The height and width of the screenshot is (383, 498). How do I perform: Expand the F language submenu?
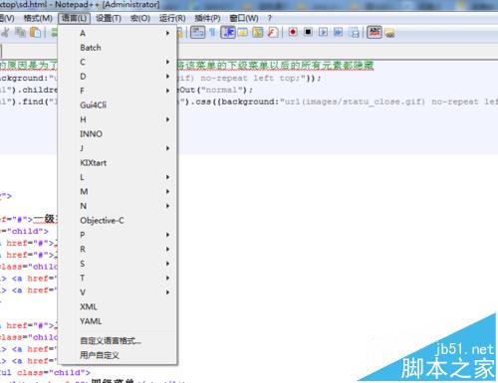click(x=118, y=91)
